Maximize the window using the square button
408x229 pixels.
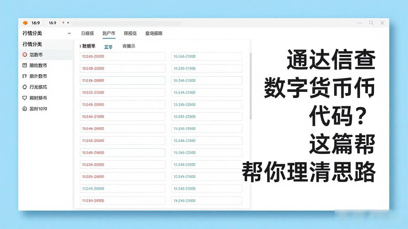coord(371,23)
